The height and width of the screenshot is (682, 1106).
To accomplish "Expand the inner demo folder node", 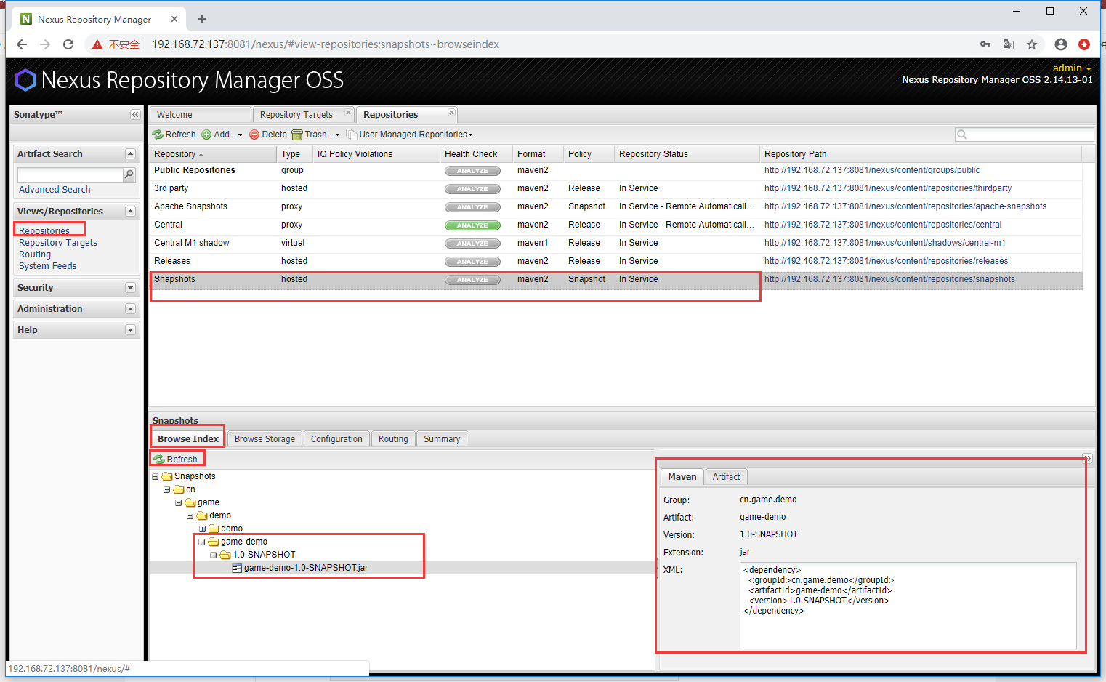I will coord(202,529).
